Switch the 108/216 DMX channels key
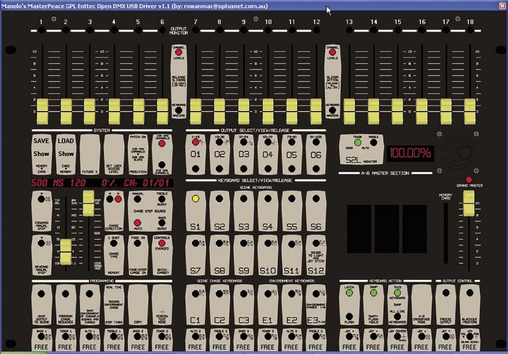 tap(162, 154)
